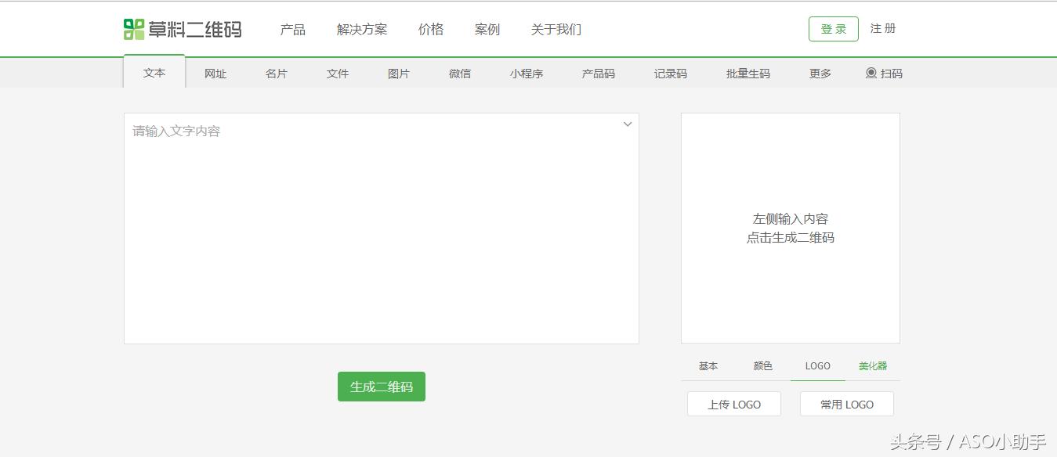Select the 名片 tab
The height and width of the screenshot is (457, 1057).
tap(276, 73)
